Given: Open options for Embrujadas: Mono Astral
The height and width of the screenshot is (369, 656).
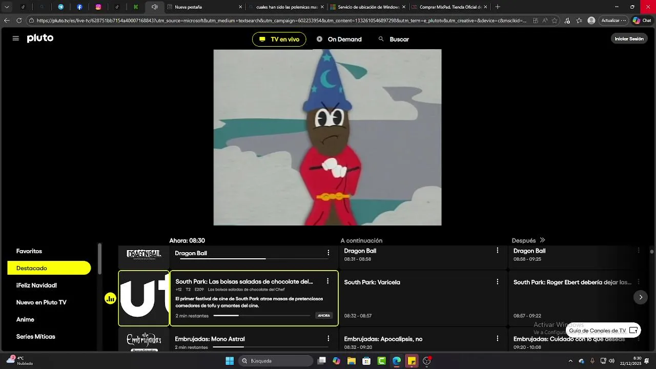Looking at the screenshot, I should [329, 339].
